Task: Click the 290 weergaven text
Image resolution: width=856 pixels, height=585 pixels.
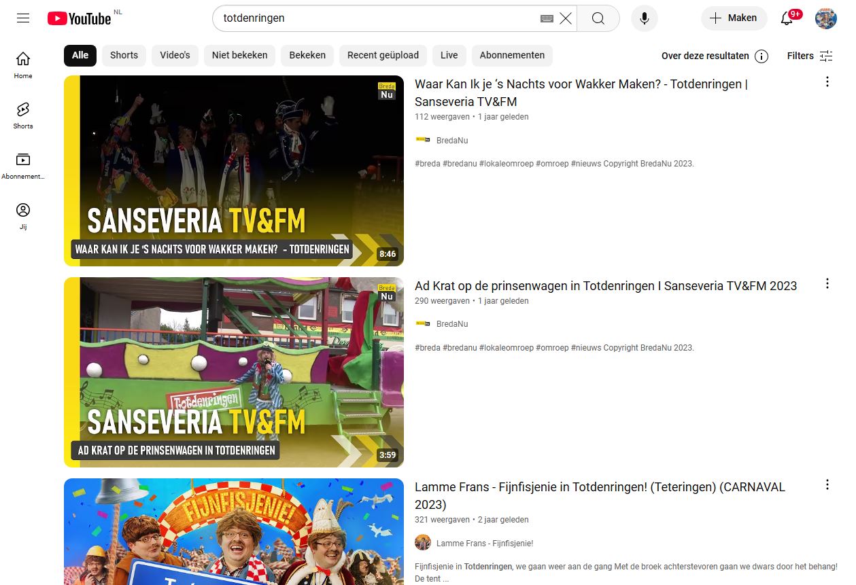Action: tap(442, 301)
